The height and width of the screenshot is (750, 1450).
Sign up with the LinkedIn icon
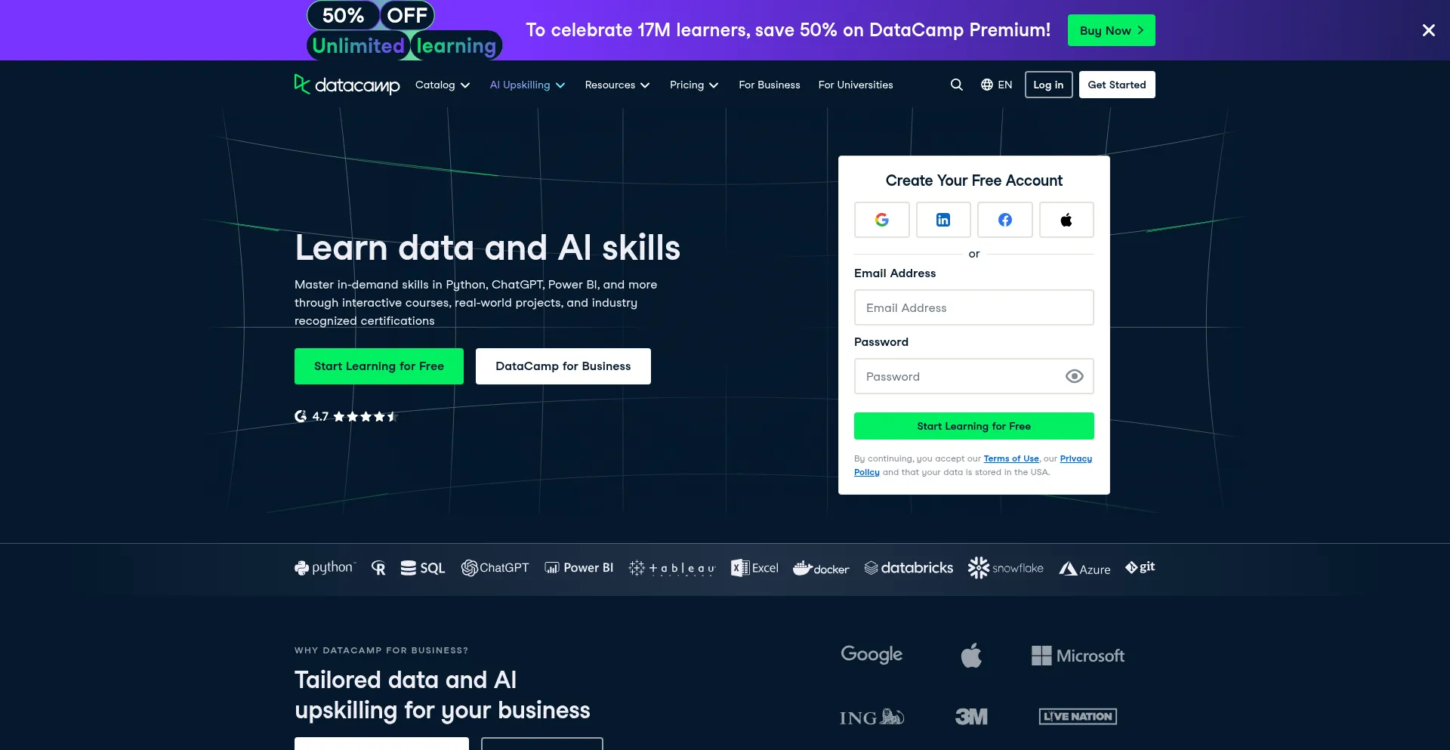click(942, 220)
